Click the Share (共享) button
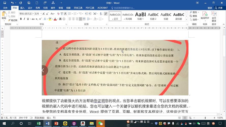The height and width of the screenshot is (127, 226). (219, 8)
